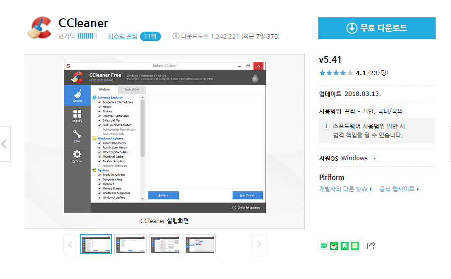Click the exclamation notice icon by 소프트웨어 사용범위
This screenshot has height=279, width=451.
(x=326, y=126)
